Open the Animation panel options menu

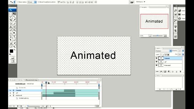(x=100, y=80)
